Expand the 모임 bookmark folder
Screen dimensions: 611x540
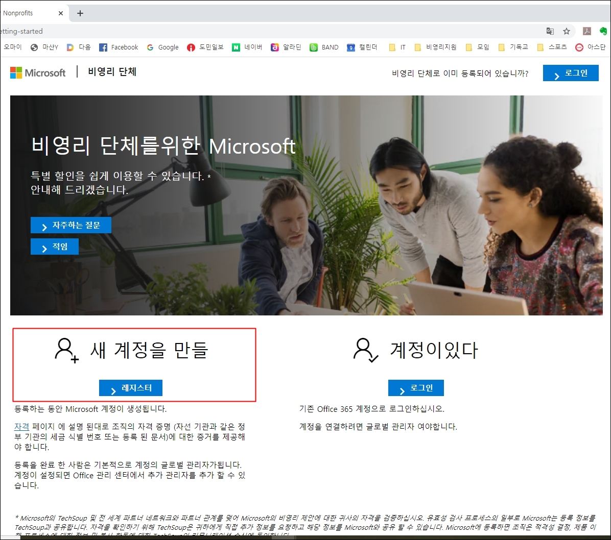[477, 47]
